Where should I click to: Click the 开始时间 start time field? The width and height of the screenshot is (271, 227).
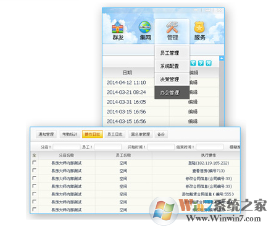tap(161, 147)
